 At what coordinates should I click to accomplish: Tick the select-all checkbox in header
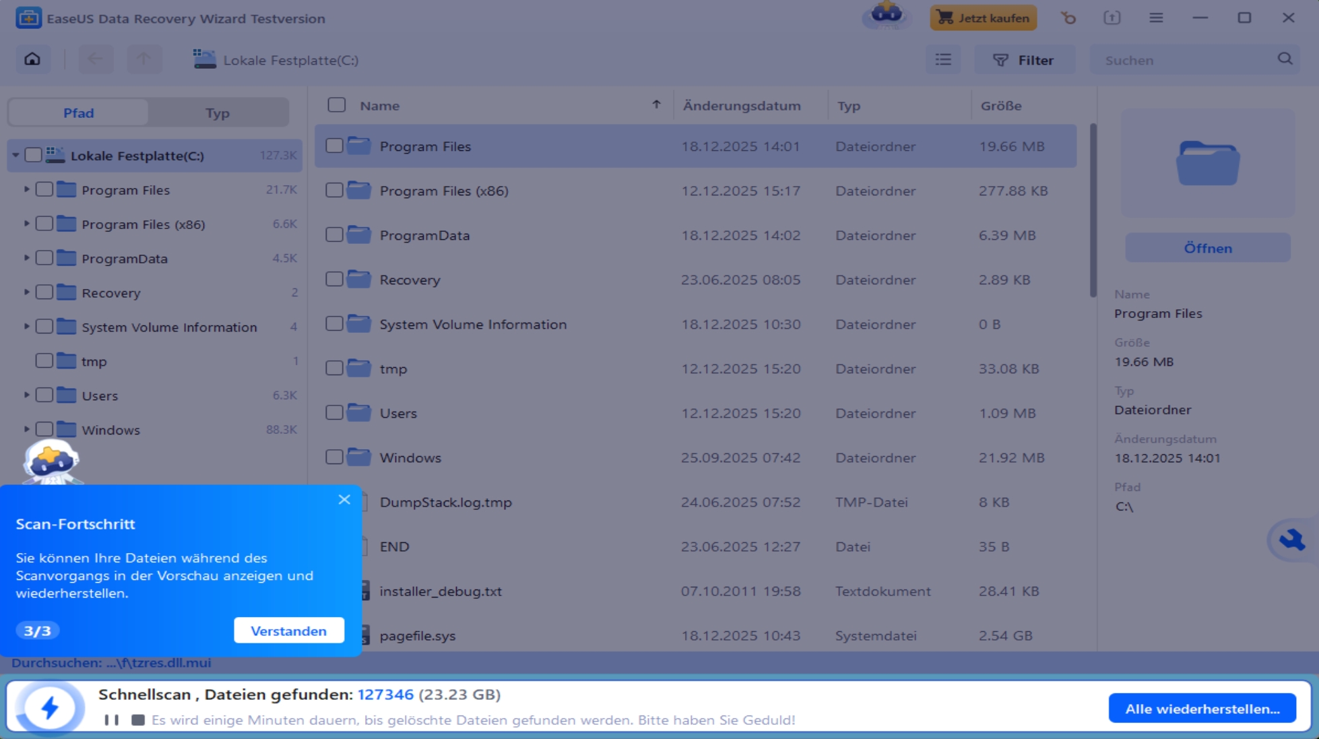tap(336, 105)
